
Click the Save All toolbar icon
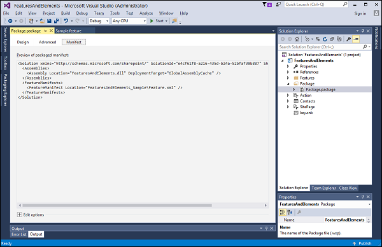[x=56, y=21]
